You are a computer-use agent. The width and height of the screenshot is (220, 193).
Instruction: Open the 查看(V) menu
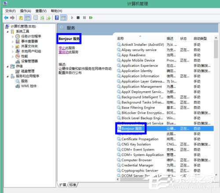[41, 11]
